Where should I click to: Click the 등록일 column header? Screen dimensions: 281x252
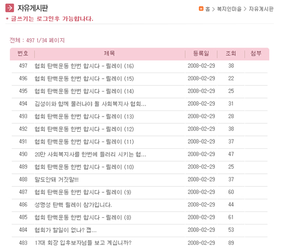201,53
